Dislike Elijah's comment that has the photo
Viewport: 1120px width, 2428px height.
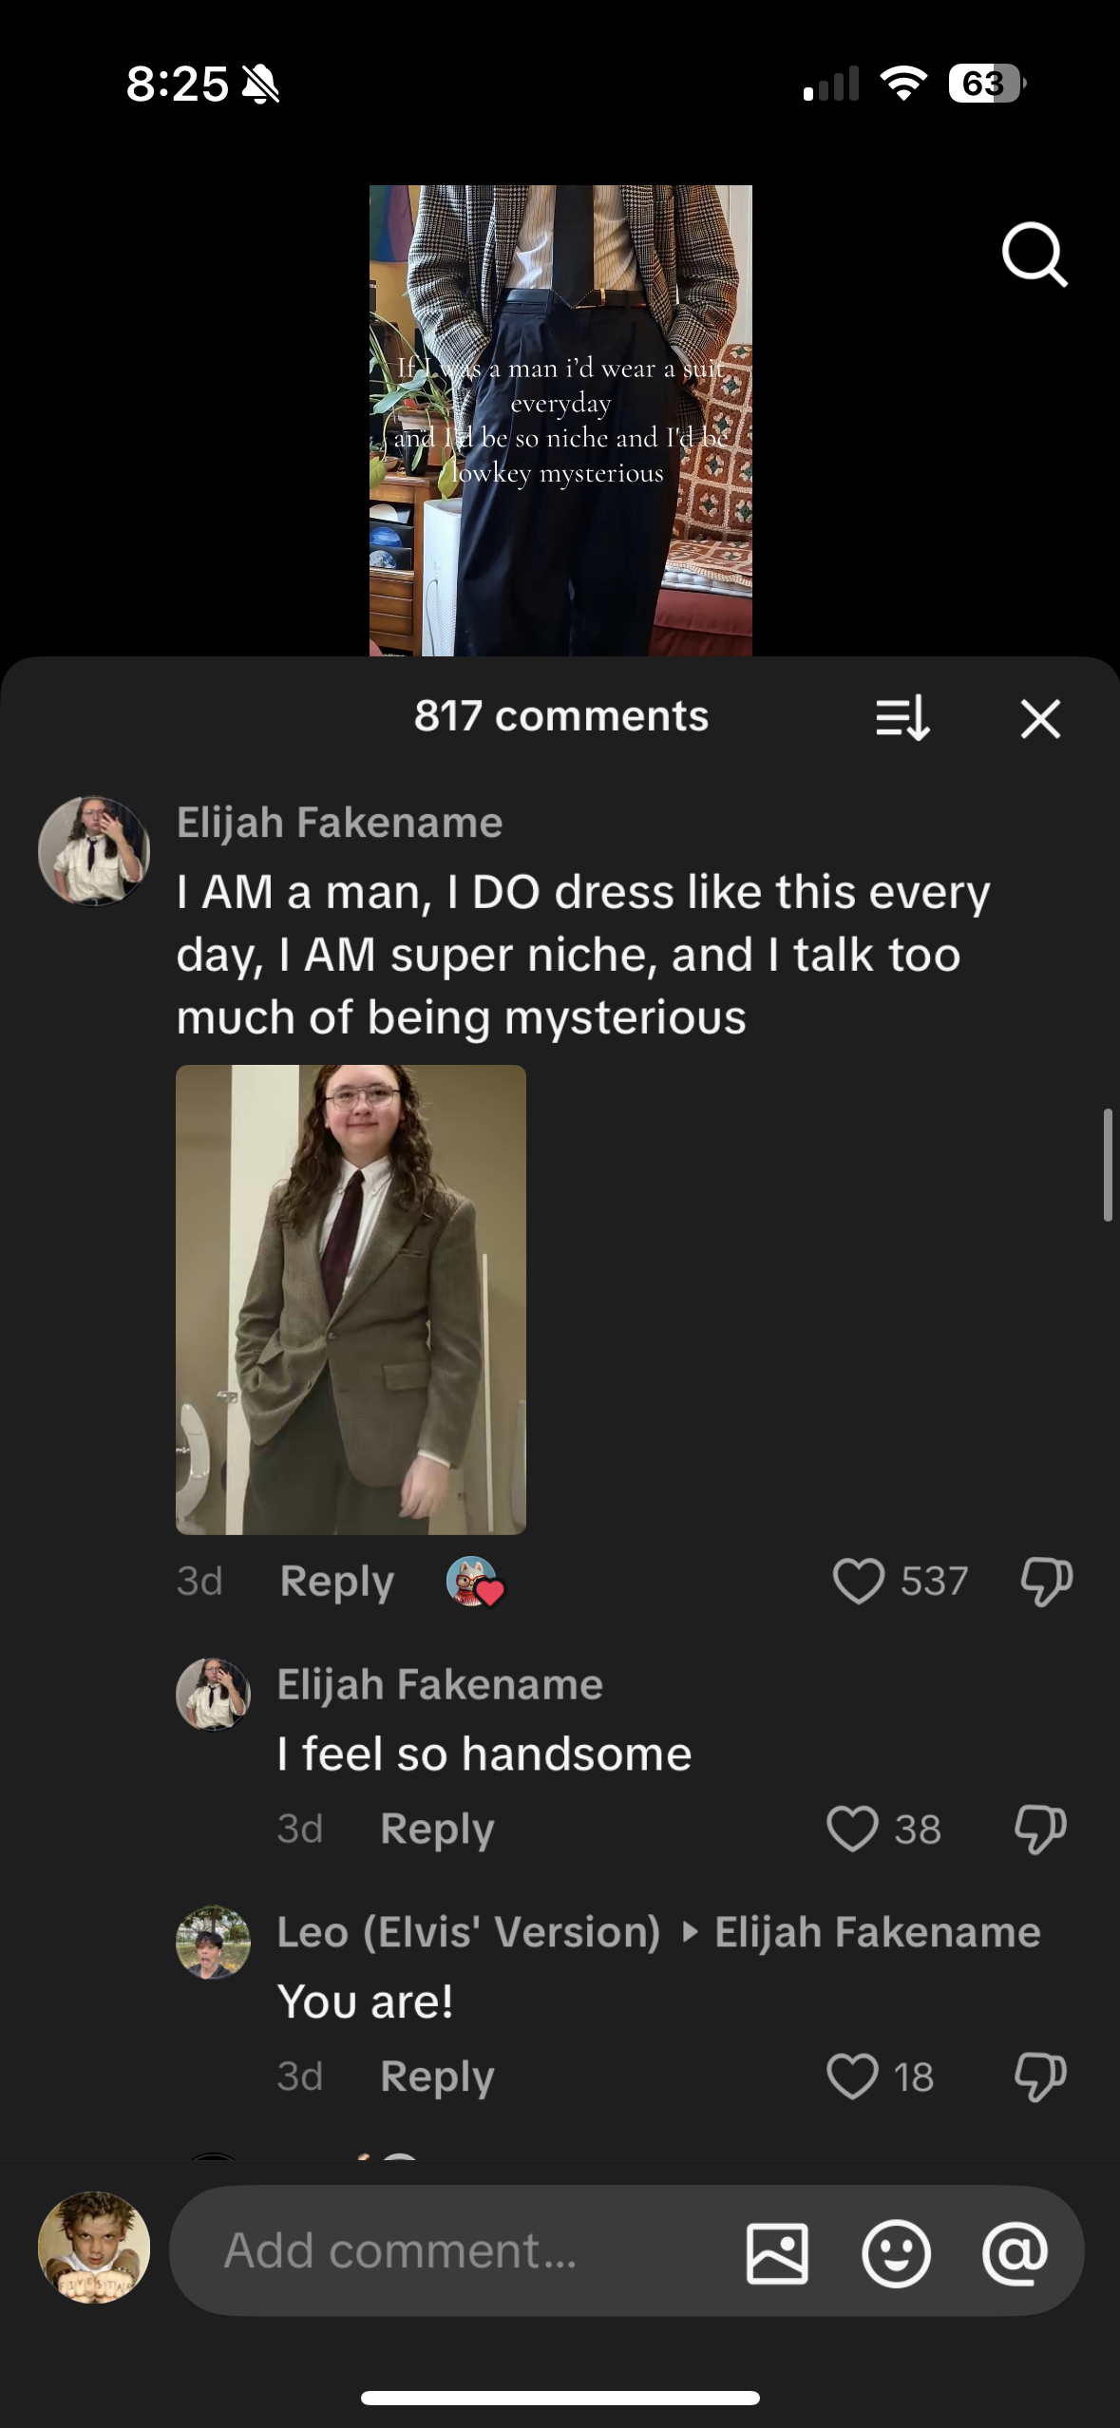1046,1582
